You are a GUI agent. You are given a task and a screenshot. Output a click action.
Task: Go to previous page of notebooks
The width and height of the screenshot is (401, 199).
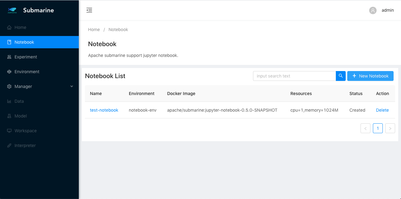tap(365, 128)
